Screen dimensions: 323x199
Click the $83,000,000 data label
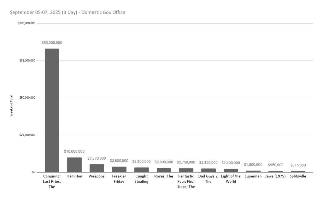[52, 43]
